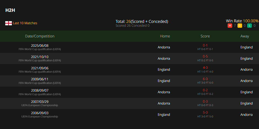
Task: Click the yellow D draws badge
Action: pos(240,26)
